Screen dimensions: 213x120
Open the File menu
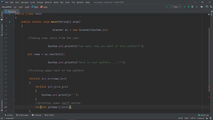point(7,2)
